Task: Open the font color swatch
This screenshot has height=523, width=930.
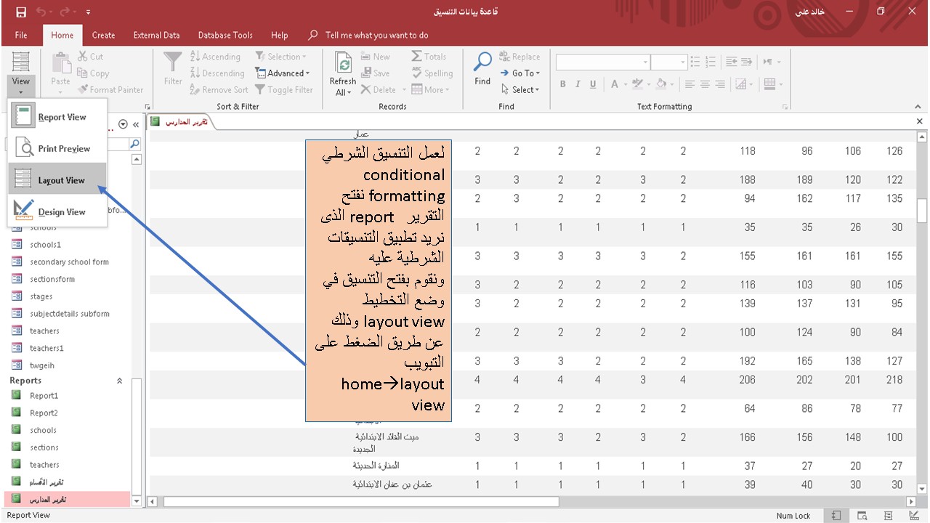Action: (x=614, y=84)
